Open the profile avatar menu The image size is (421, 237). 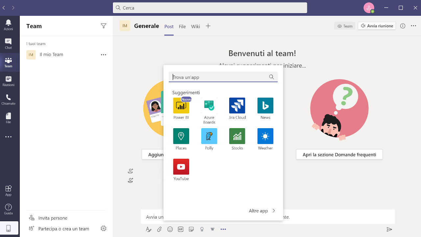pyautogui.click(x=369, y=8)
